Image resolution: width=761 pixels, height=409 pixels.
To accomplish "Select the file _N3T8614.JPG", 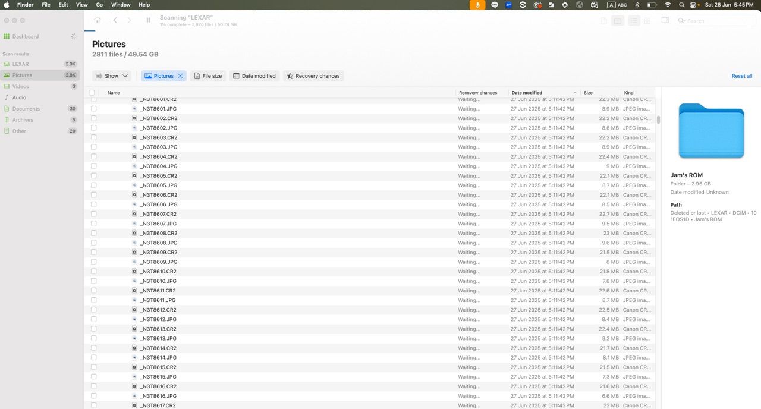I will (158, 357).
